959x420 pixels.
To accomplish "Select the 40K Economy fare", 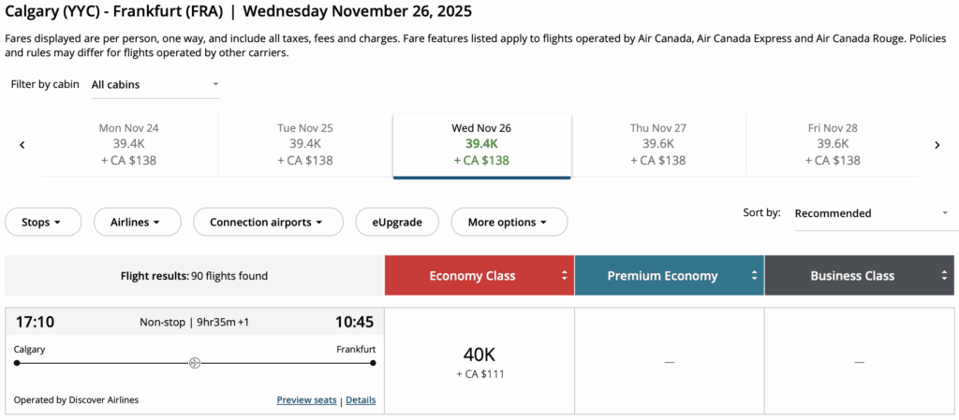I will click(479, 362).
